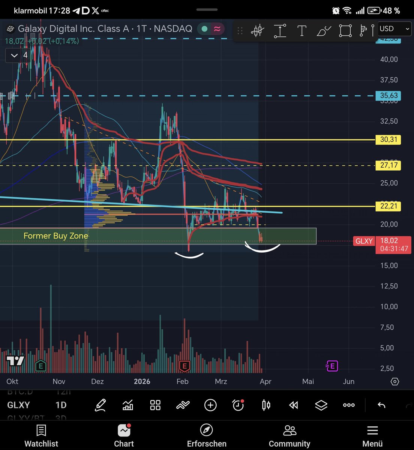The width and height of the screenshot is (414, 450).
Task: Select the rectangle shape tool
Action: tap(345, 30)
